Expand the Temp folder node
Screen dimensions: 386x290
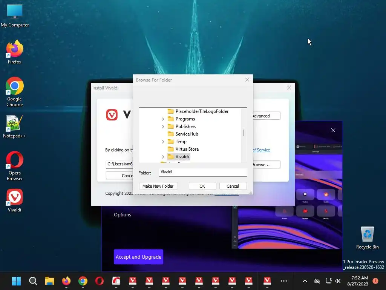coord(163,142)
